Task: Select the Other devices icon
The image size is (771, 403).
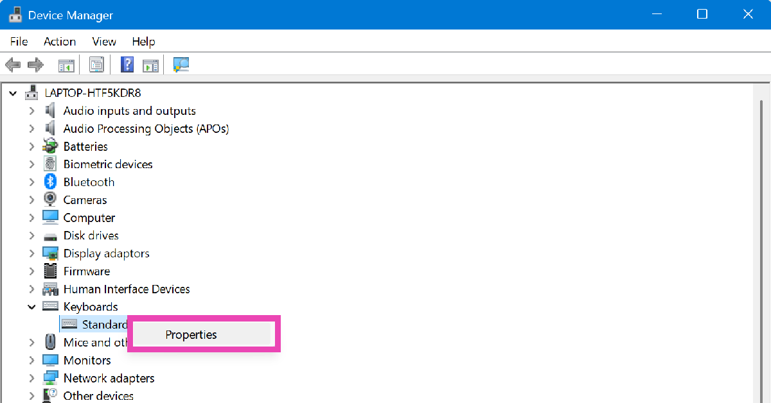Action: point(50,395)
